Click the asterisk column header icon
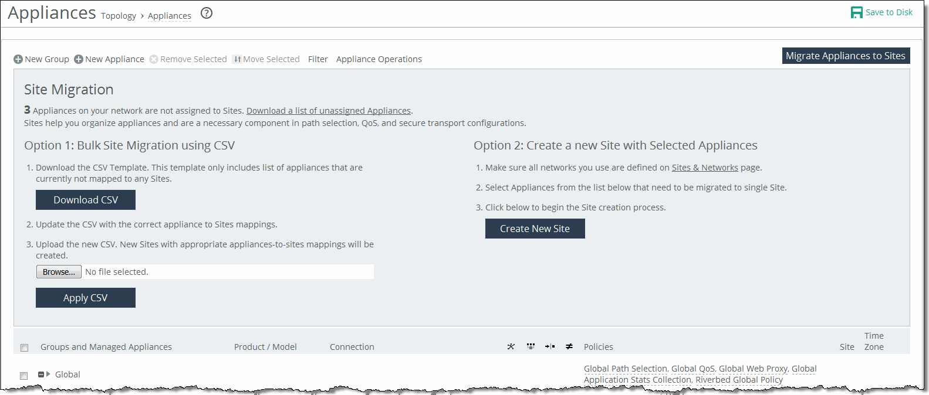Image resolution: width=929 pixels, height=395 pixels. [511, 346]
